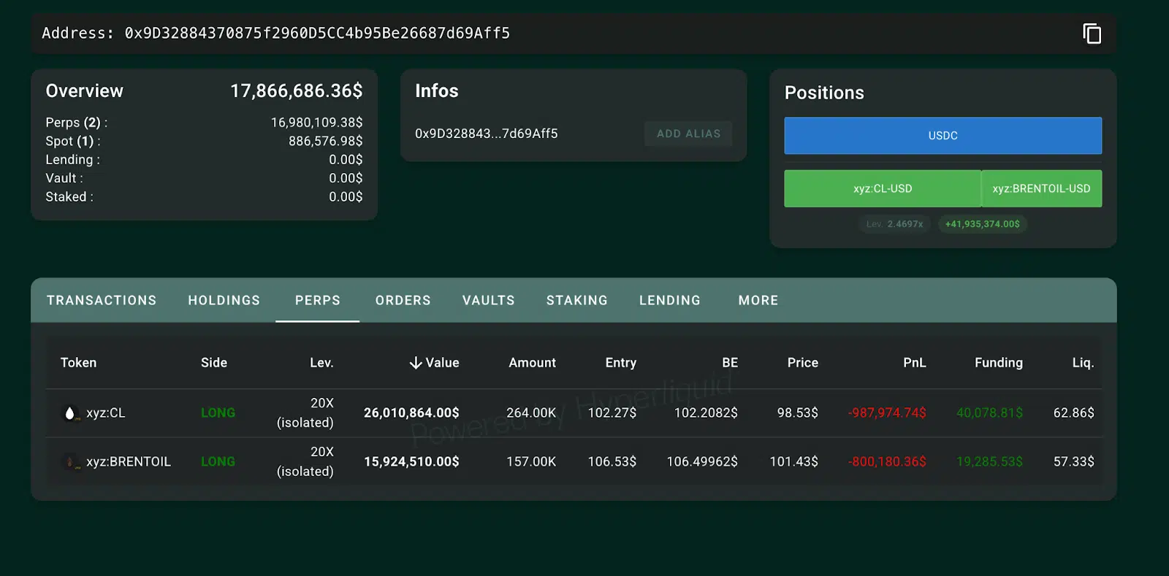Click the xyz:BRENTOIL token icon

(x=70, y=462)
